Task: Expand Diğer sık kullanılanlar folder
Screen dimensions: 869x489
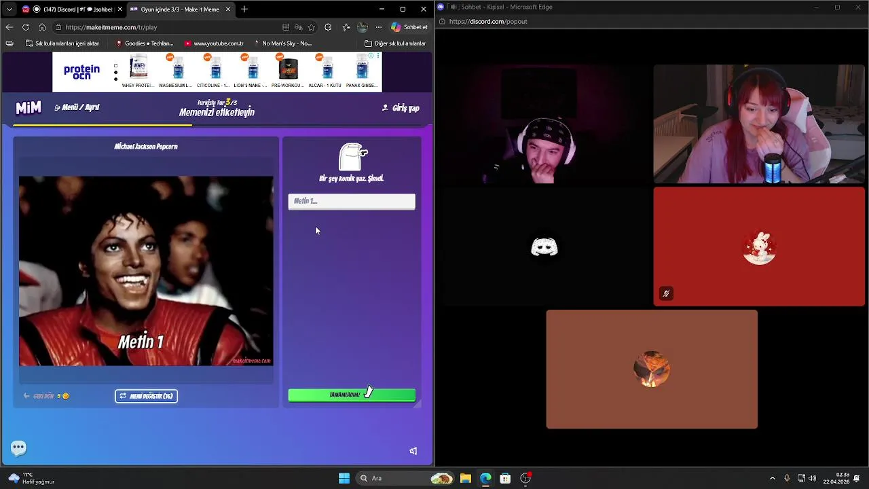Action: [x=395, y=43]
